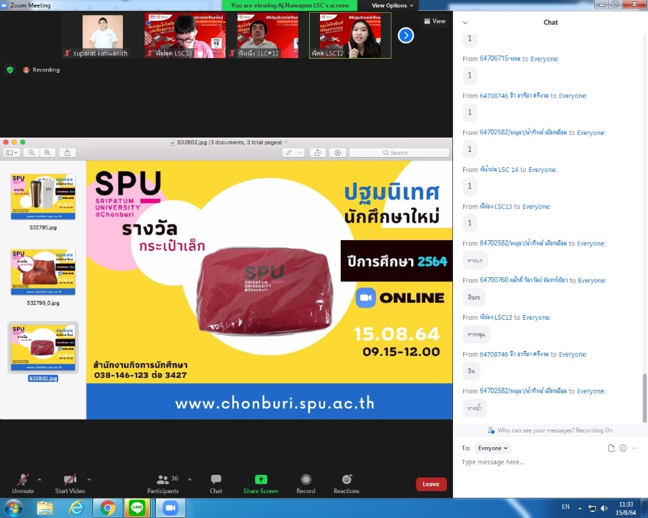Viewport: 648px width, 518px height.
Task: Click the volume speaker tray icon
Action: point(604,509)
